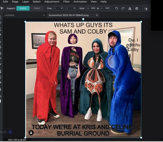Flip the image horizontally
Image resolution: width=163 pixels, height=142 pixels.
130,8
